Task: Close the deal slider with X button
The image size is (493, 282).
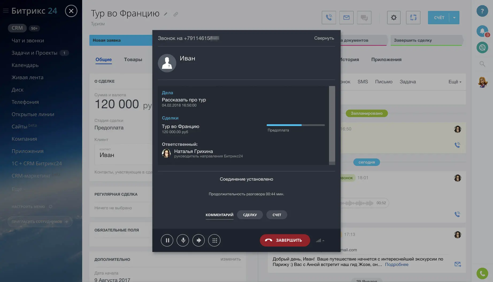Action: [71, 11]
